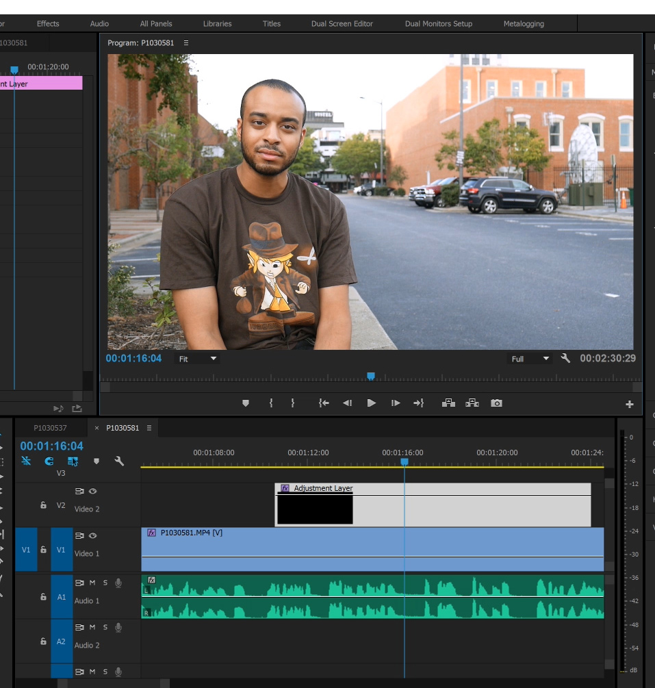The image size is (655, 688).
Task: Click fx badge on Adjustment Layer clip
Action: [x=285, y=488]
